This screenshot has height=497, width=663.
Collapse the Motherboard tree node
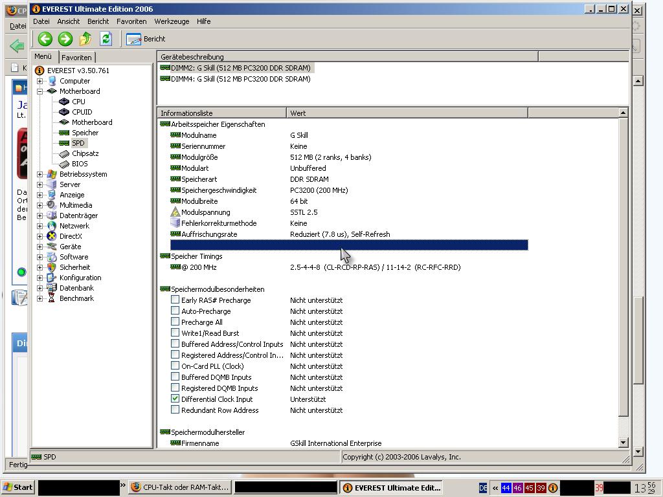click(39, 91)
